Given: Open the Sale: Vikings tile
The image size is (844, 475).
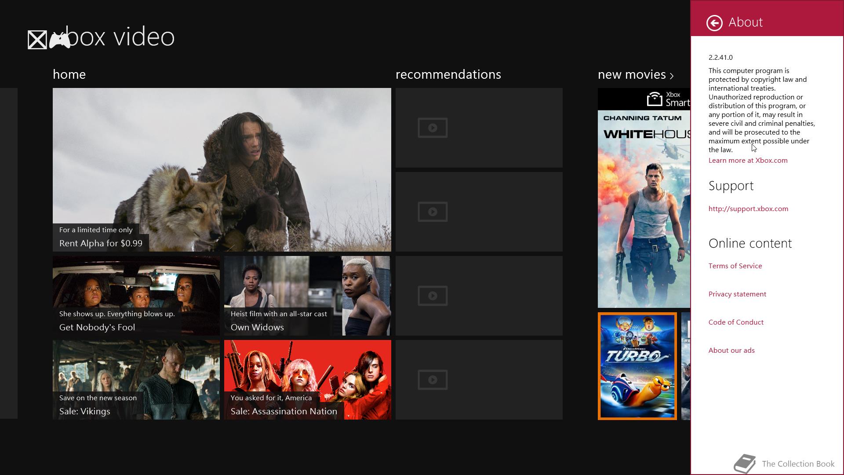Looking at the screenshot, I should [136, 380].
